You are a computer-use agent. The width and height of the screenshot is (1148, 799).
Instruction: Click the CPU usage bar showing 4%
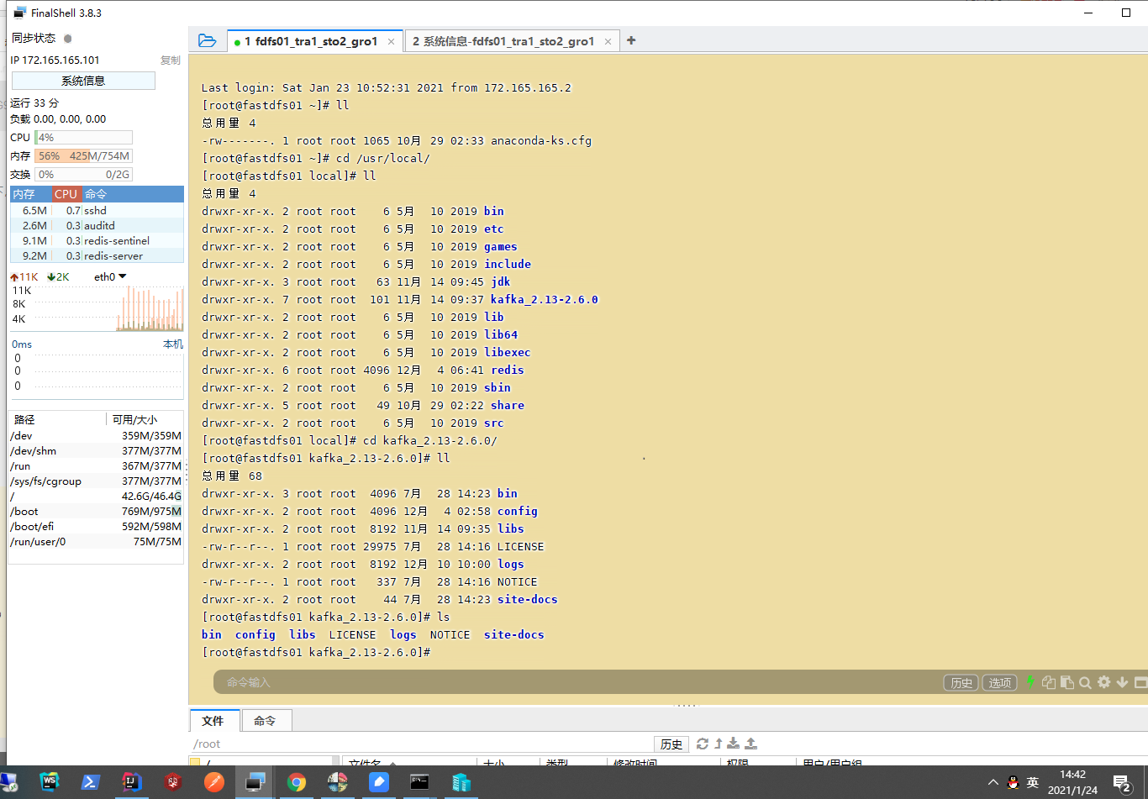click(x=83, y=138)
